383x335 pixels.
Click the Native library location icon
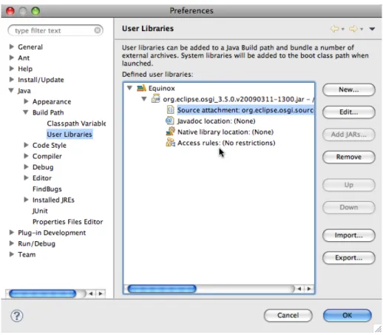(170, 132)
